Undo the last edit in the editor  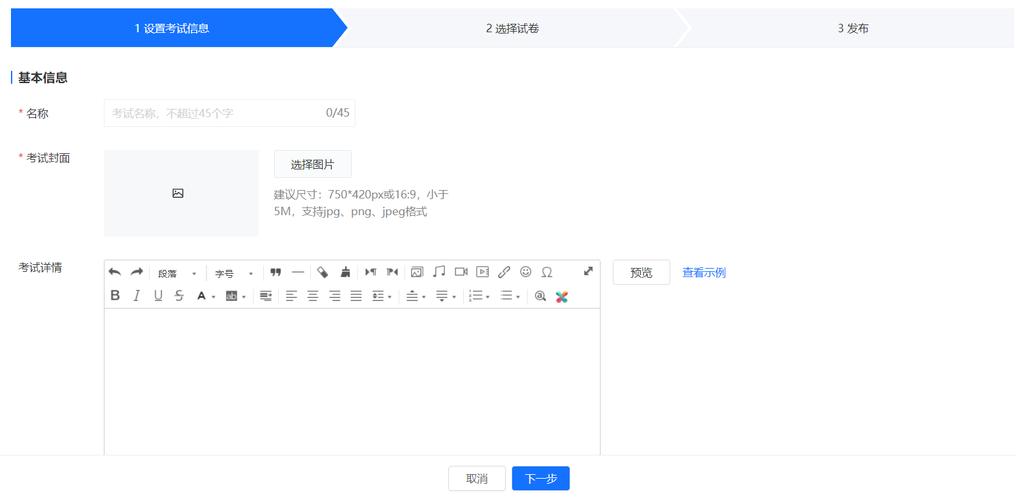point(115,272)
